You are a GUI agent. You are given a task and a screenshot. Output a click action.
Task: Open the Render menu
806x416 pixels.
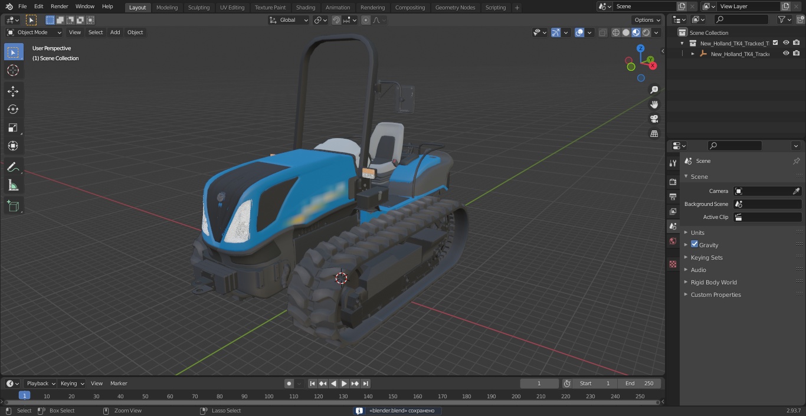click(x=60, y=6)
